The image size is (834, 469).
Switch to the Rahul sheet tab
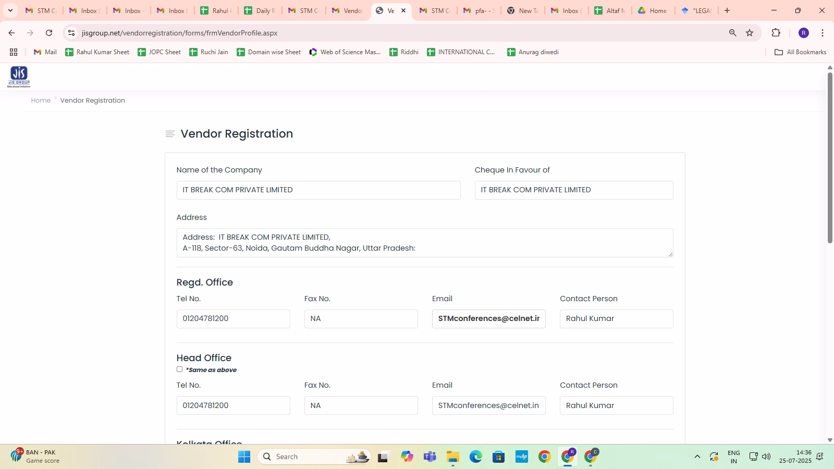(x=215, y=10)
